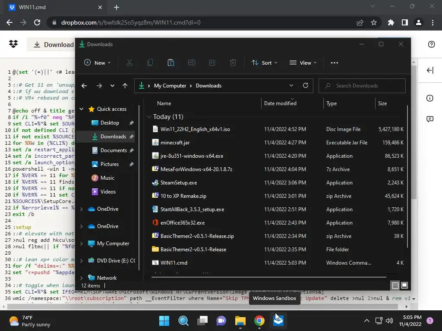Select Desktop in Quick access
This screenshot has height=331, width=442.
[x=110, y=123]
